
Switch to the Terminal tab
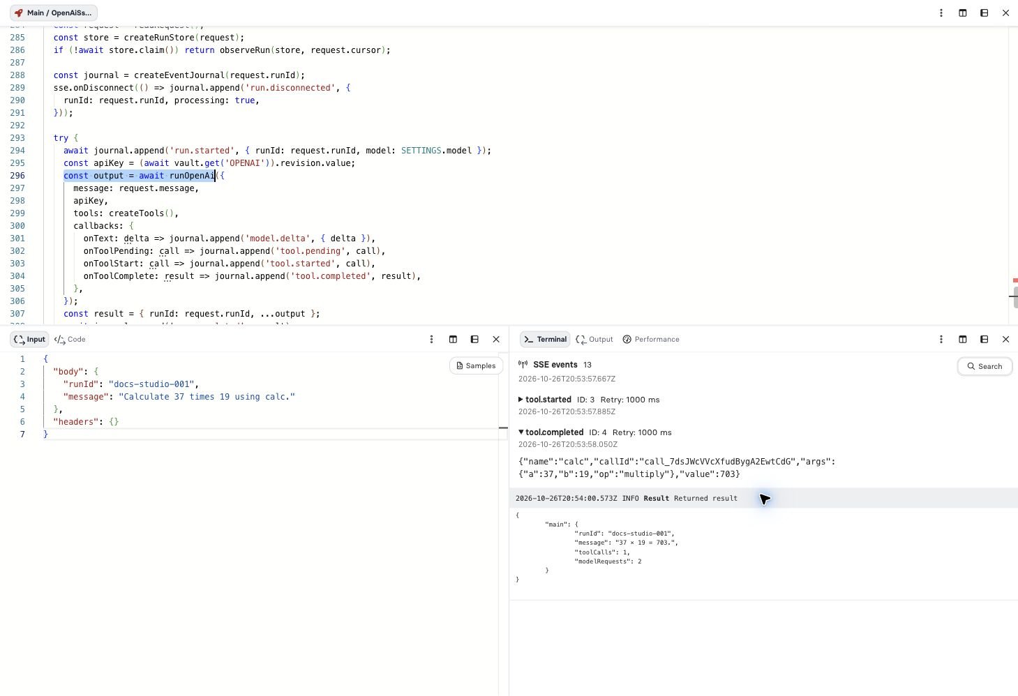pyautogui.click(x=545, y=339)
